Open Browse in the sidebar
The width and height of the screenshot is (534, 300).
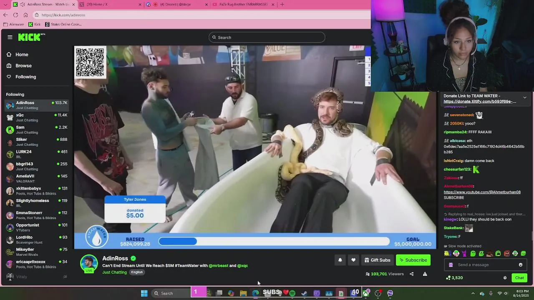[x=19, y=66]
